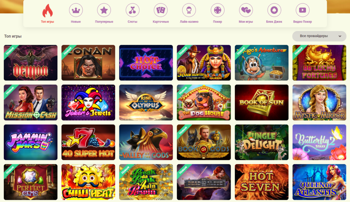Viewport: 350px width, 202px height.
Task: Open the Live casino dealer icon
Action: coord(189,10)
